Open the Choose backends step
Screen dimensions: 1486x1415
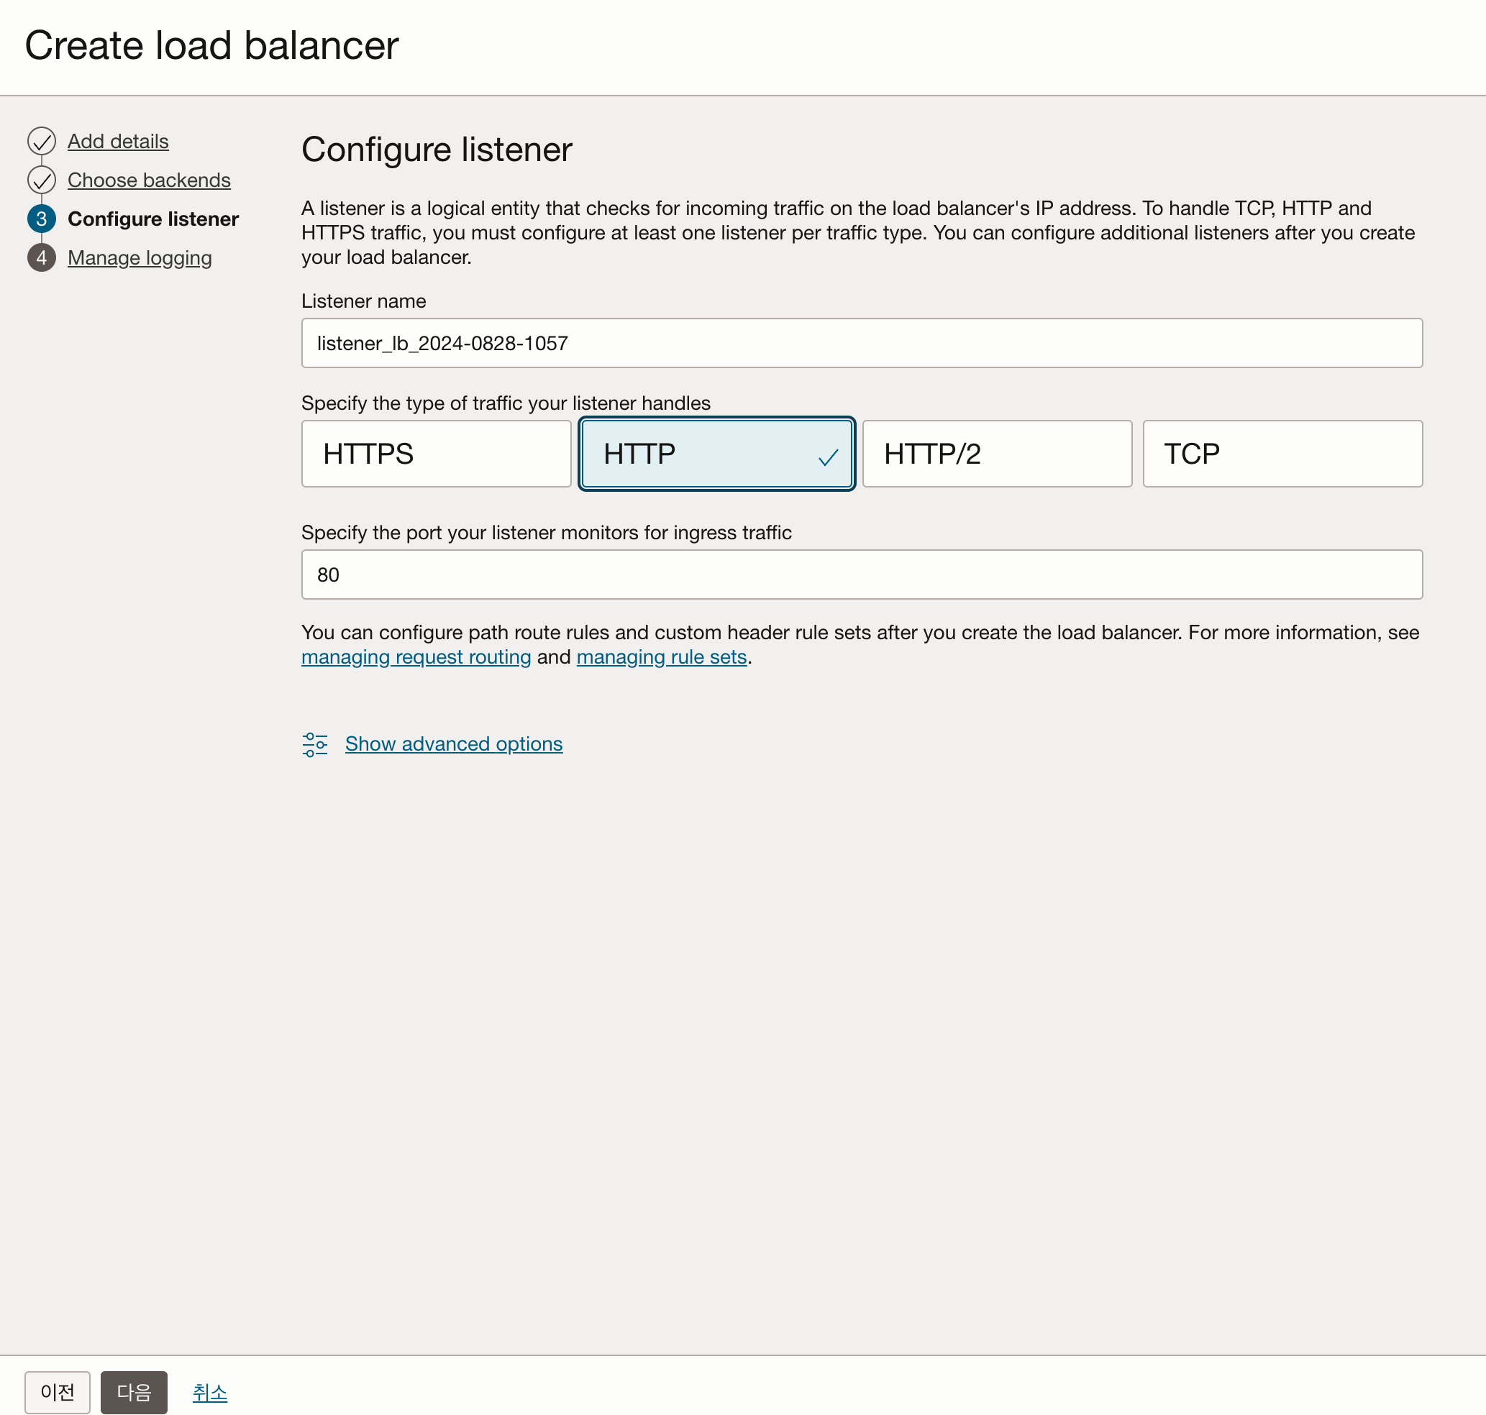[x=149, y=180]
